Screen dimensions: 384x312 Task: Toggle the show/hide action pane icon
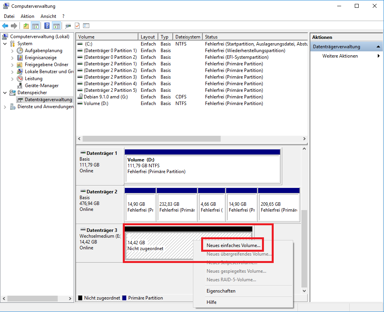click(x=57, y=26)
